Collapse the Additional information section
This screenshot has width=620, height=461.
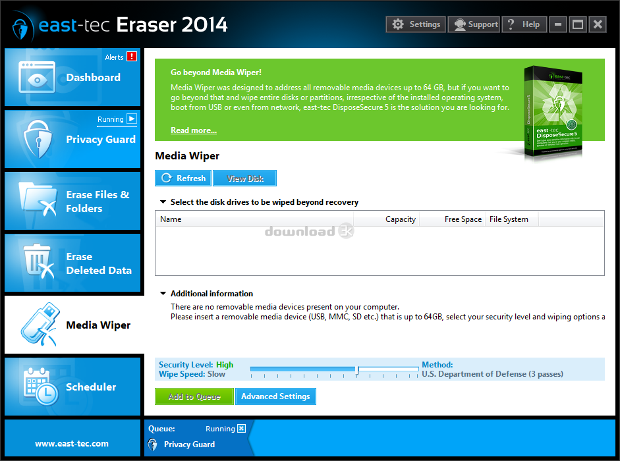[x=163, y=293]
